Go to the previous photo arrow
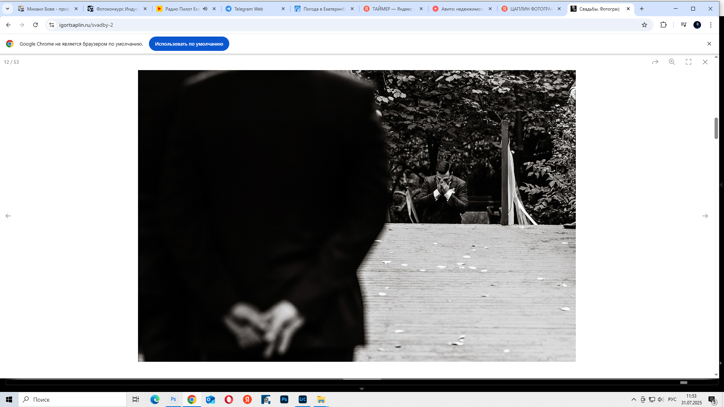The height and width of the screenshot is (407, 724). [x=8, y=216]
